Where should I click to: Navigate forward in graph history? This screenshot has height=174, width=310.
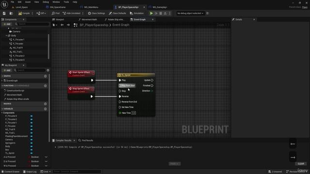coord(68,25)
